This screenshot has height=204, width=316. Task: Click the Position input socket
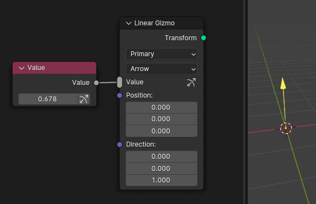[119, 95]
